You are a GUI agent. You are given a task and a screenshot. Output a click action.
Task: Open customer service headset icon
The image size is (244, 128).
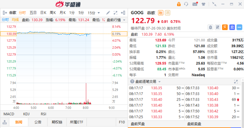(x=186, y=4)
